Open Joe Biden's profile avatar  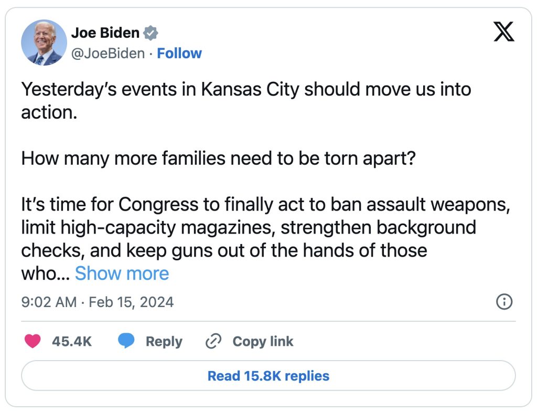point(44,43)
